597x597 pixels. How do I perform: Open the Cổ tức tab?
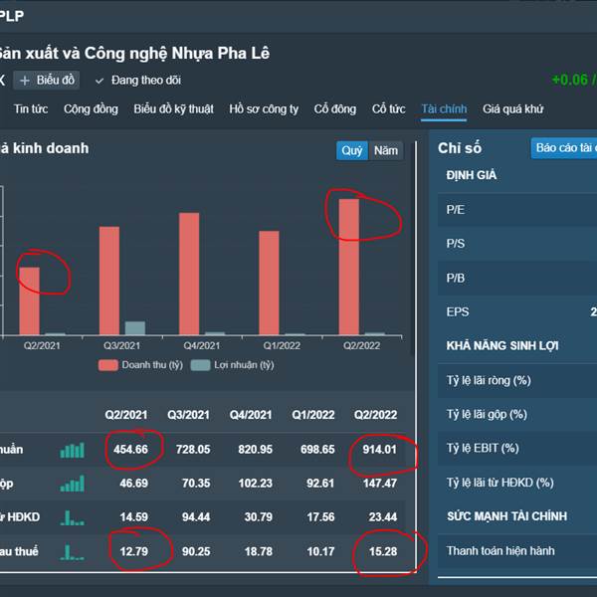click(x=389, y=109)
